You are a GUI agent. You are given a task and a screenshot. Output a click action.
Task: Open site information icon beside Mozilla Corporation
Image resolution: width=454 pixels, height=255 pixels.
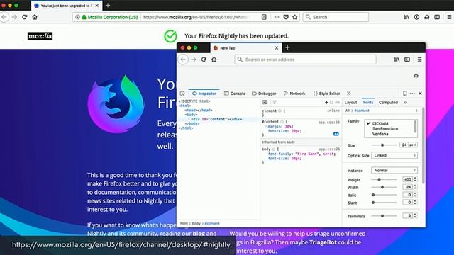(x=77, y=17)
